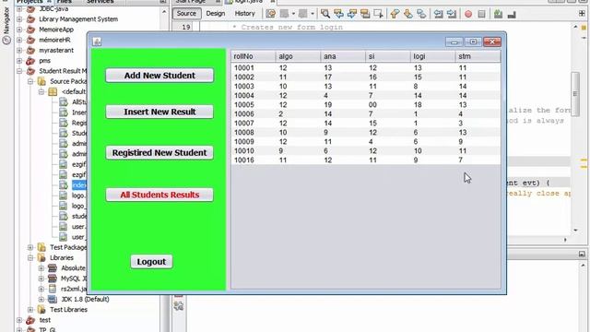Click the Comment code icon
The width and height of the screenshot is (590, 332).
click(498, 15)
